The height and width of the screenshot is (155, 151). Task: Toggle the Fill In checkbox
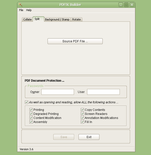[82, 122]
